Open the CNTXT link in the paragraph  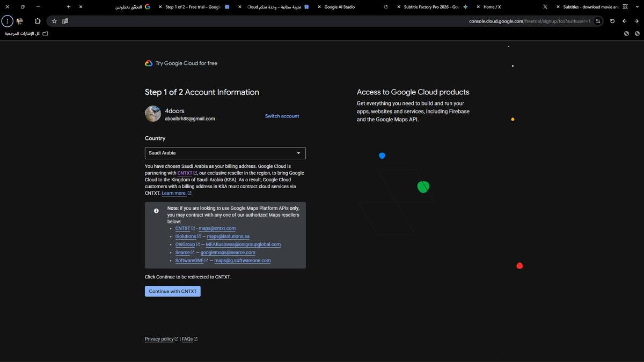187,173
